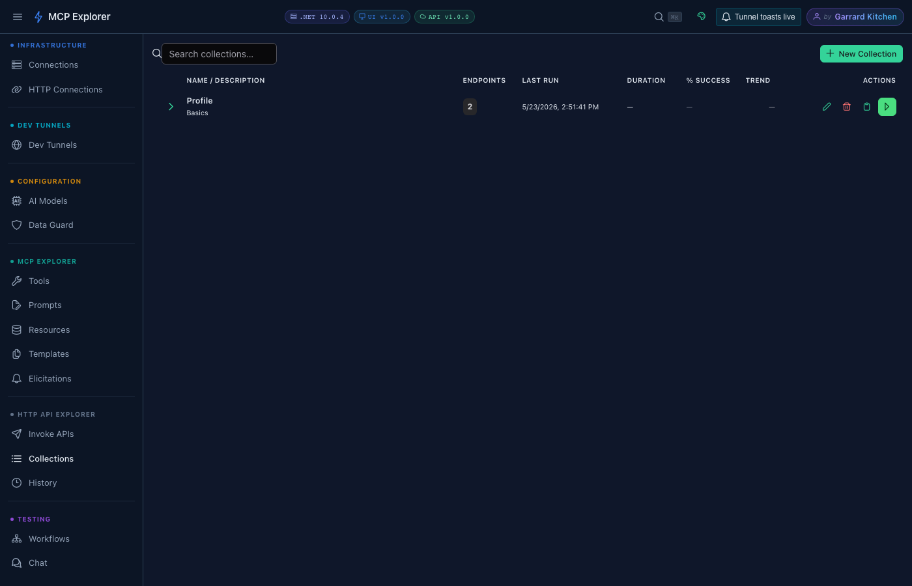The image size is (912, 586).
Task: Delete the Profile collection trash icon
Action: pos(847,107)
